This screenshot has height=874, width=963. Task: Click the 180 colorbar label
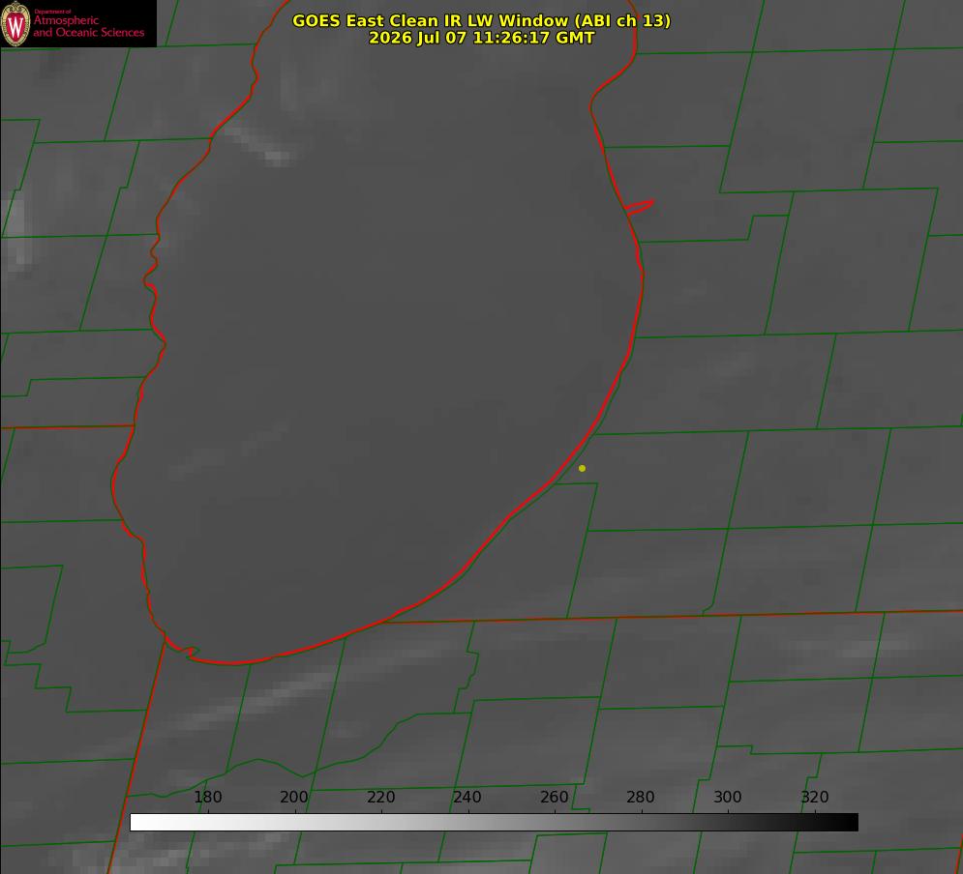coord(207,797)
